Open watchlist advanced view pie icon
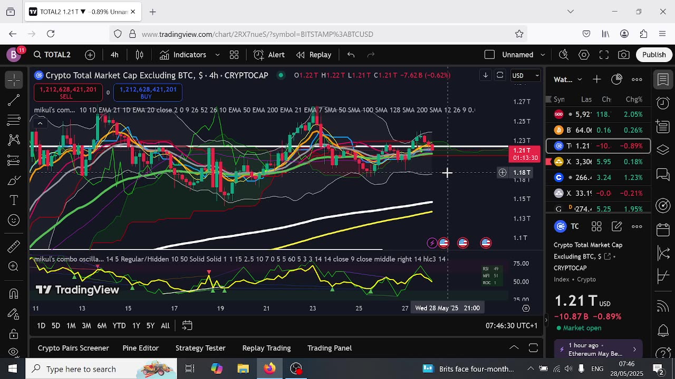 tap(616, 79)
